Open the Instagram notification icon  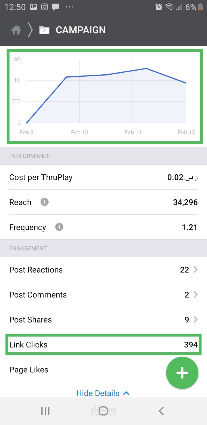(45, 7)
